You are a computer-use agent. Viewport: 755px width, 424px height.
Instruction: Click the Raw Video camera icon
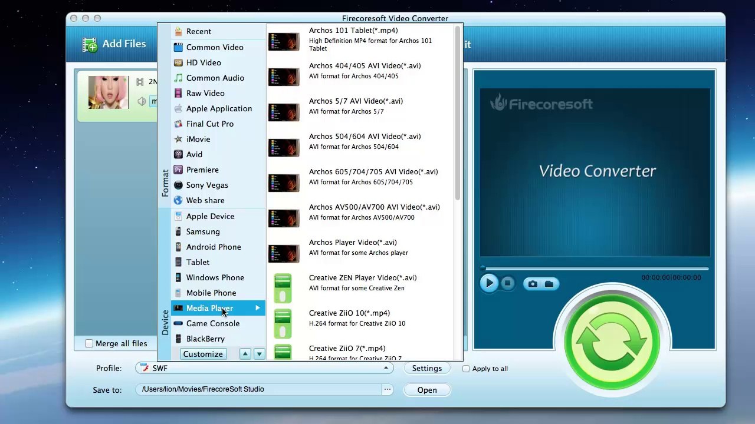point(178,93)
